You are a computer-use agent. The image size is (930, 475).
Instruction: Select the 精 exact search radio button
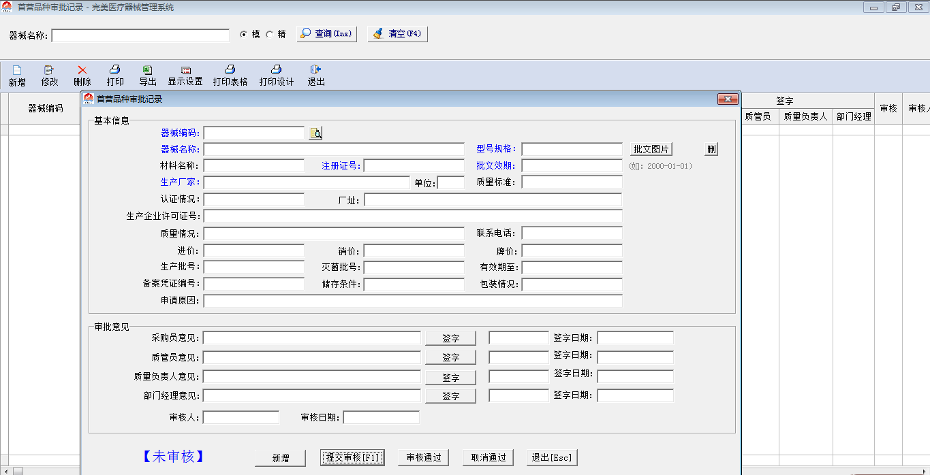coord(270,34)
